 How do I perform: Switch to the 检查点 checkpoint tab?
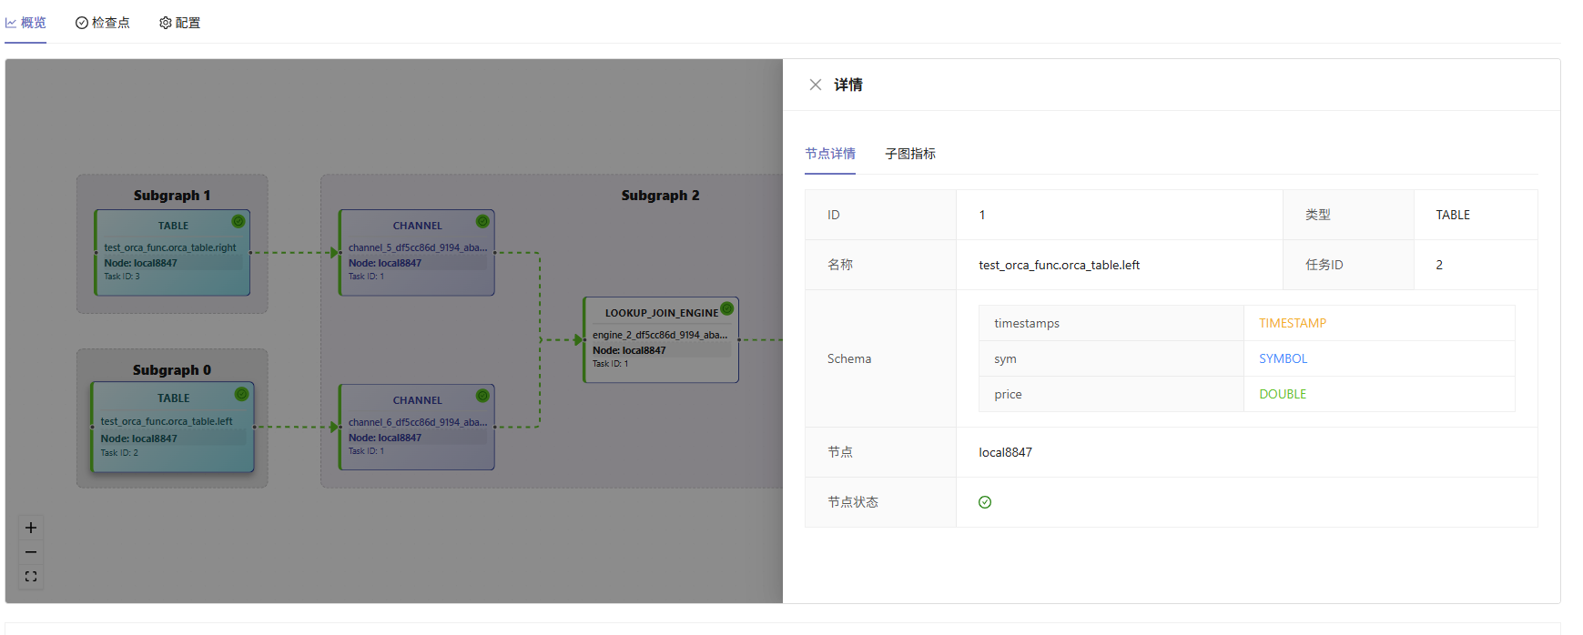[103, 23]
